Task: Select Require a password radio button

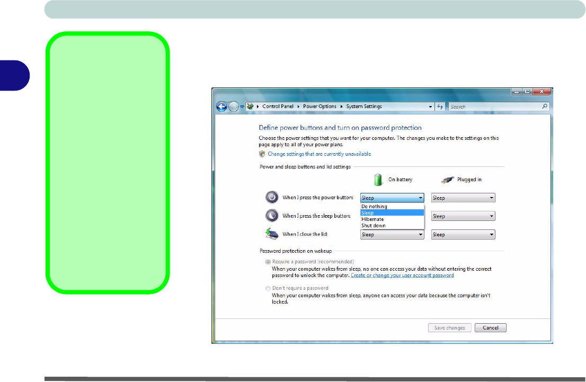Action: pyautogui.click(x=268, y=262)
